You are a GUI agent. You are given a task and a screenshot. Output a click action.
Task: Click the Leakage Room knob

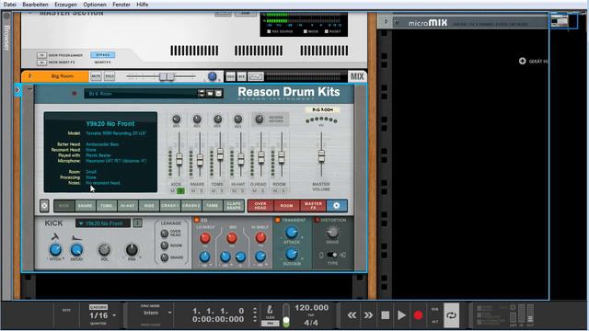[x=165, y=245]
